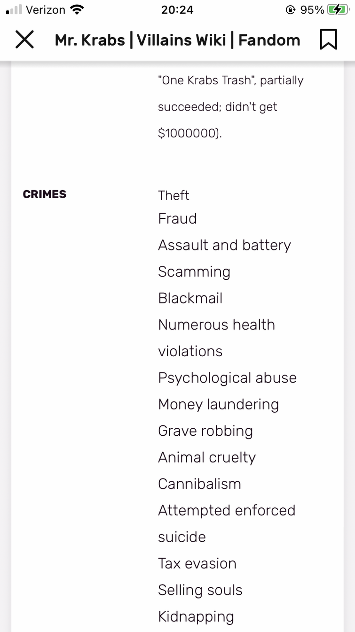Tap Money laundering in the list

click(218, 405)
